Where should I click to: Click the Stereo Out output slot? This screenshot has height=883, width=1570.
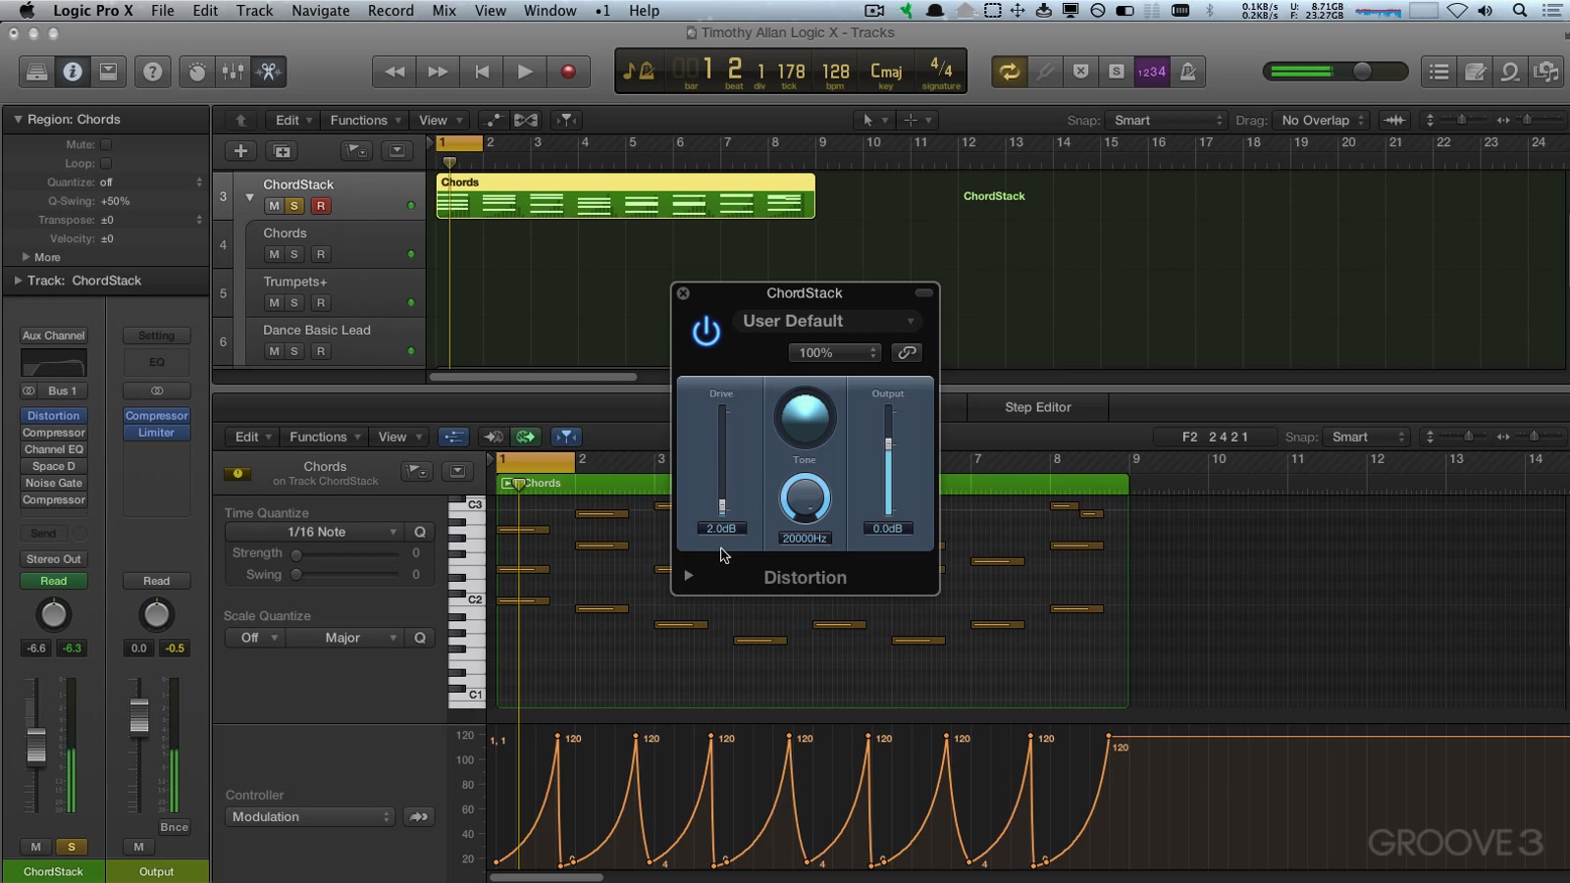point(54,559)
